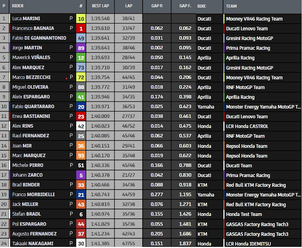Click Marc Marquez's orange number 93 badge
302x248 pixels.
tap(81, 156)
